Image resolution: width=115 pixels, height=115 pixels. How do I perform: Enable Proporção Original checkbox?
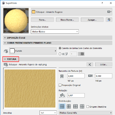pos(60,85)
